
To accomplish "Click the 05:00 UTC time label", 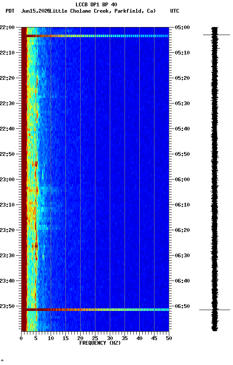I will (x=182, y=27).
